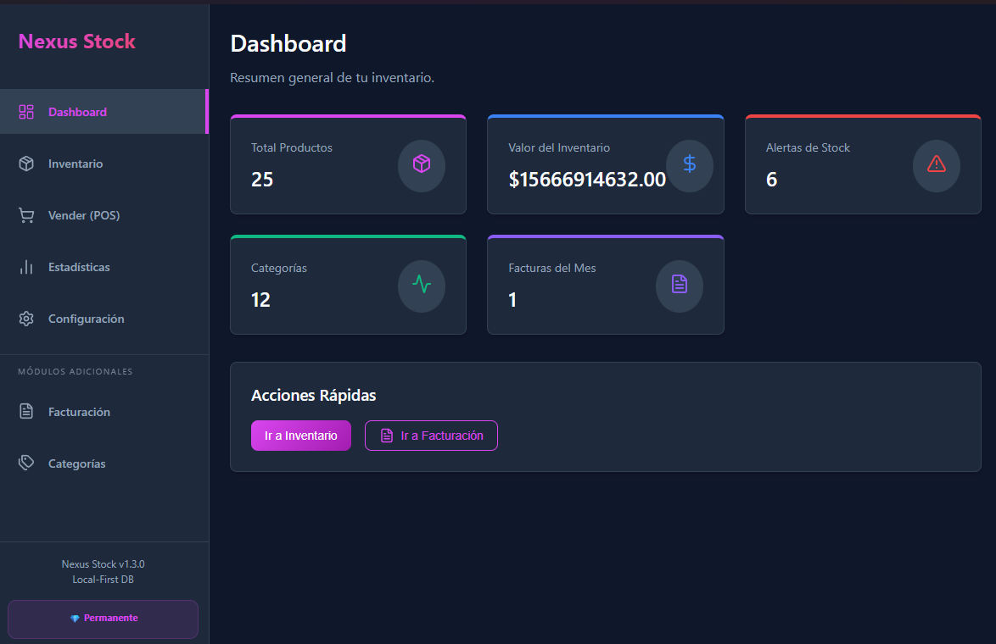Open the Facturación module

pyautogui.click(x=104, y=412)
